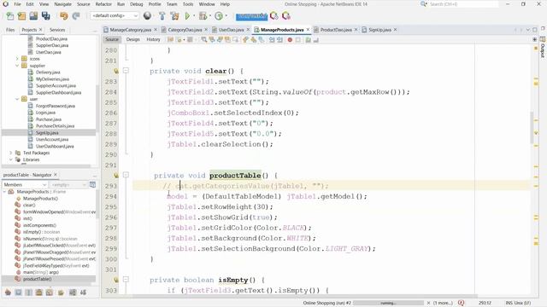Screen dimensions: 547x307
Task: Switch to the Files panel tab
Action: (x=10, y=30)
